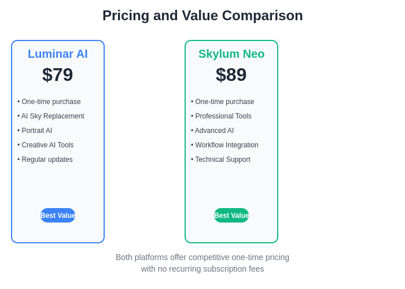
Task: Click the $89 price in Skylum Neo card
Action: click(231, 75)
